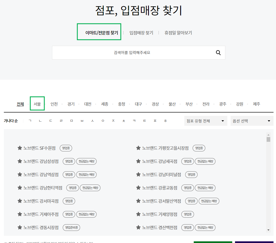Filter by initial consonant ㄱ
The image size is (276, 243).
[30, 121]
